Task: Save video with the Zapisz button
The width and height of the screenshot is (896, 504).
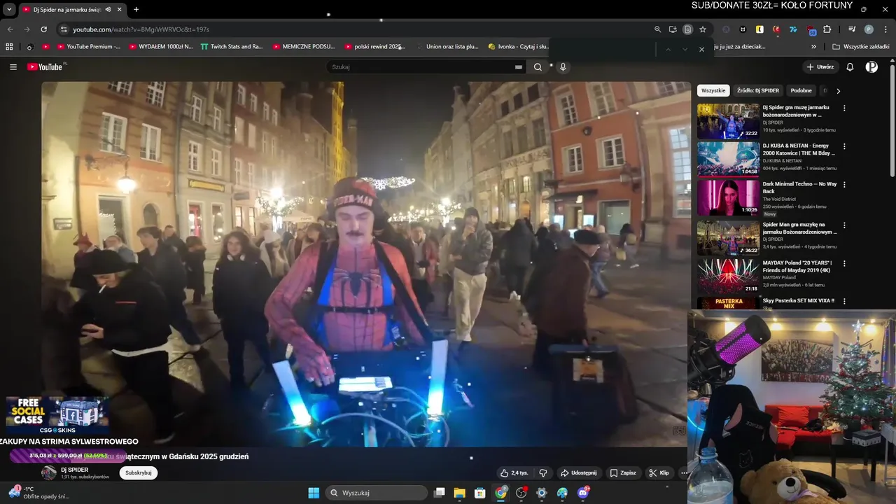Action: click(622, 472)
